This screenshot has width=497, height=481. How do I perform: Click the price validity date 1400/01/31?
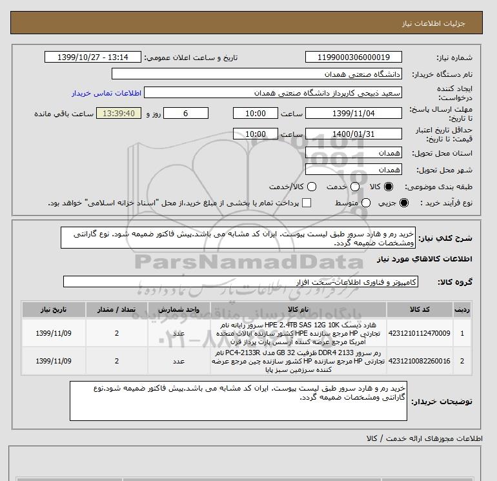point(354,134)
